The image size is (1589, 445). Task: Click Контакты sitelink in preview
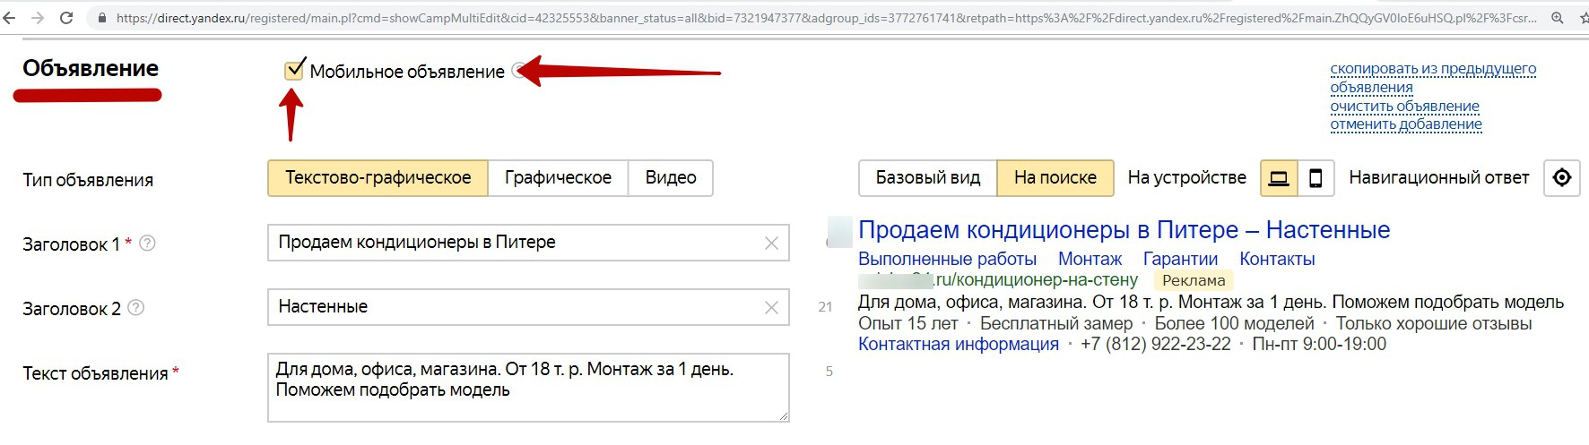click(1277, 259)
